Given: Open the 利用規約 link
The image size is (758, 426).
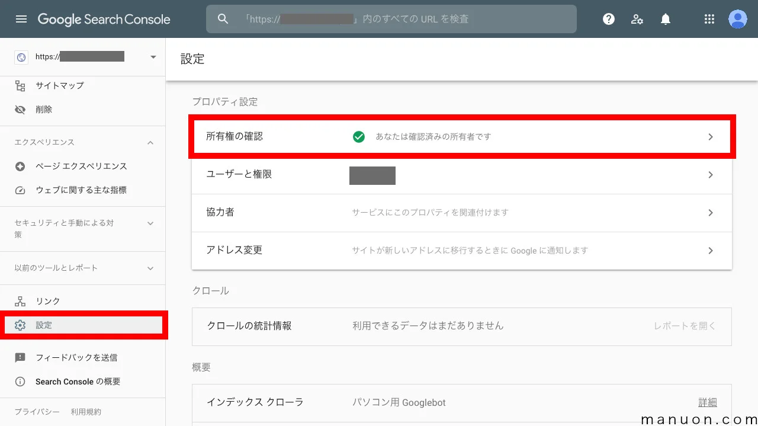Looking at the screenshot, I should pos(86,412).
